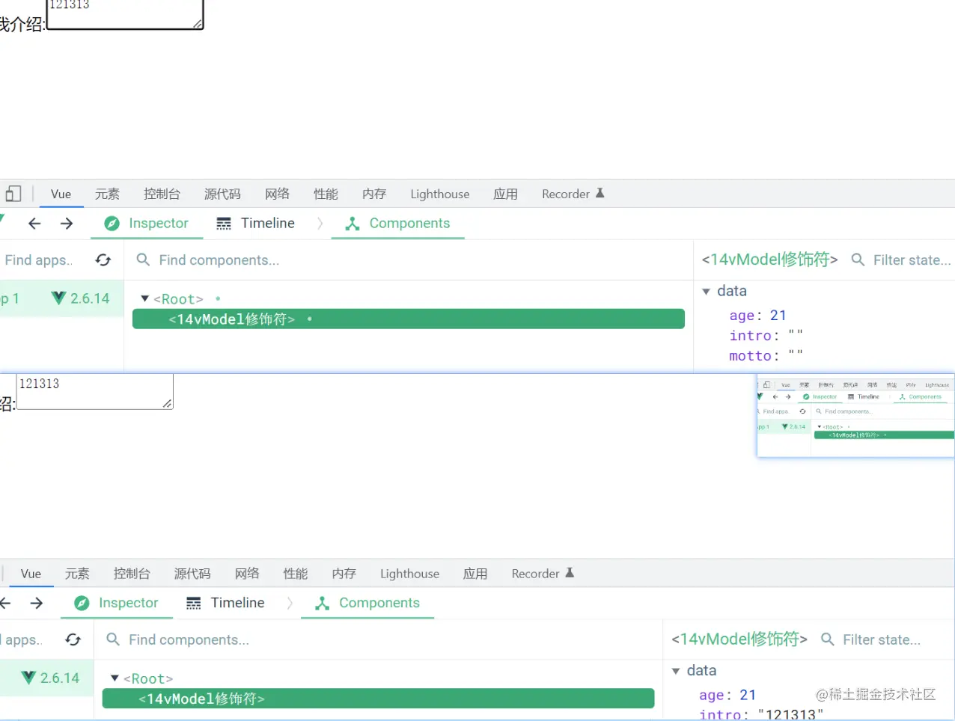Image resolution: width=955 pixels, height=721 pixels.
Task: Click Components tree icon in upper panel
Action: coord(353,224)
